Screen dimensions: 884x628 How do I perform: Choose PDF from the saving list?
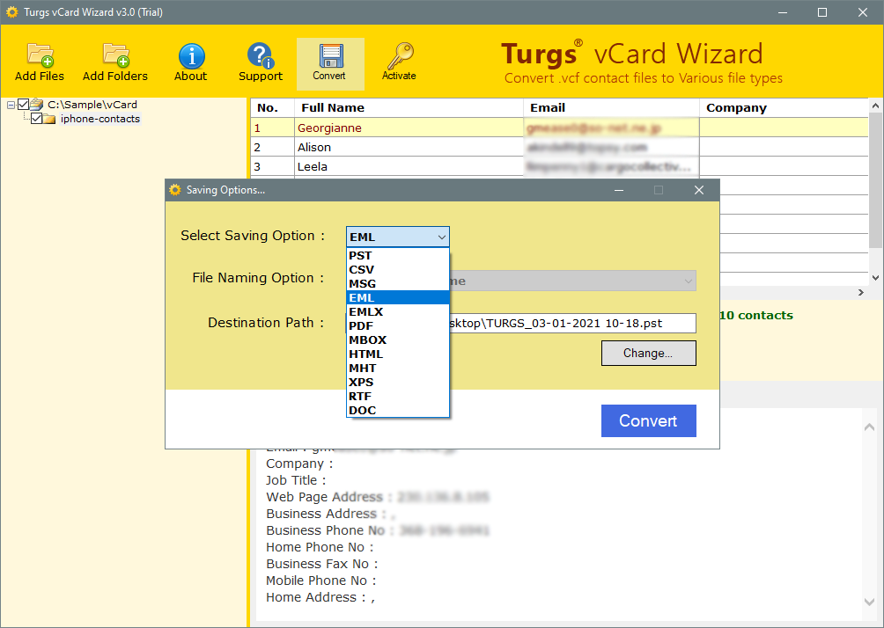pos(397,326)
